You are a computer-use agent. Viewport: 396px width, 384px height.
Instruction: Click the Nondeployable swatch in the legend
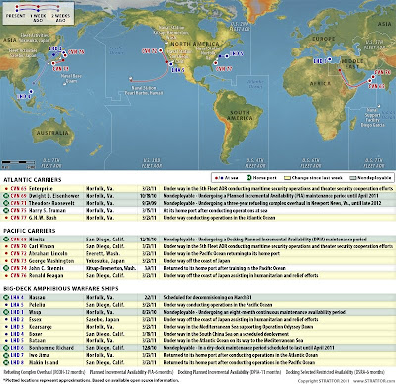(x=353, y=178)
